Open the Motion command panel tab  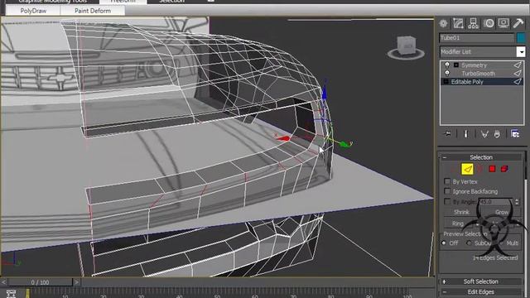489,23
